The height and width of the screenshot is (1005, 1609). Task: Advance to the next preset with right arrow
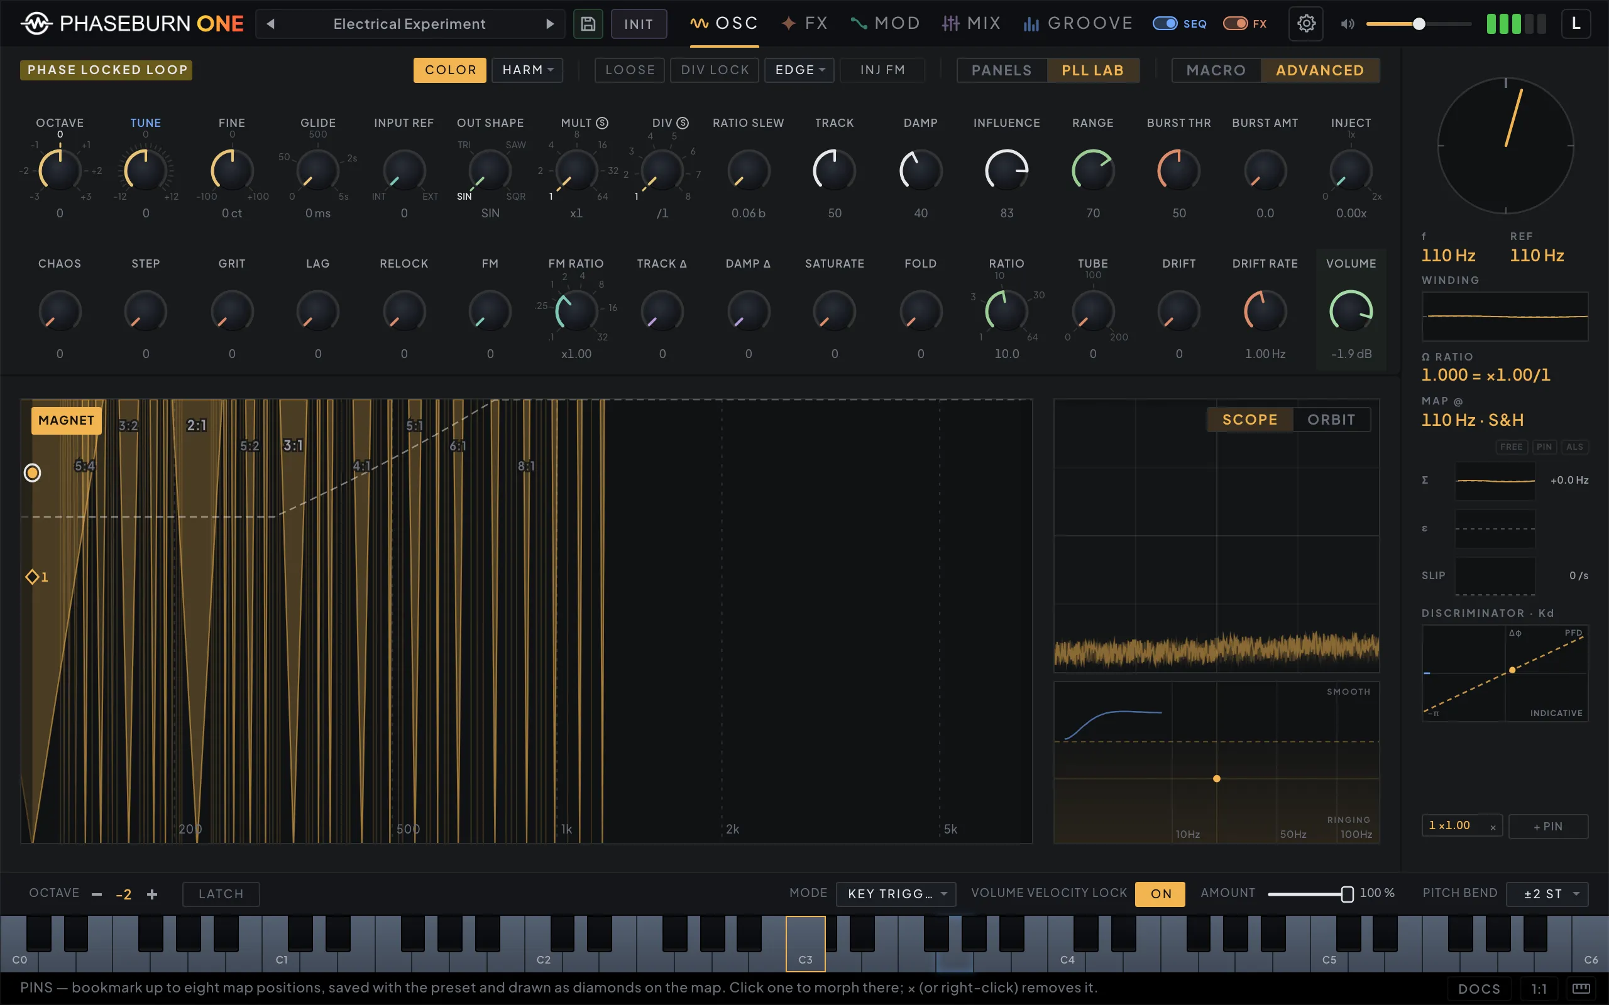(550, 24)
